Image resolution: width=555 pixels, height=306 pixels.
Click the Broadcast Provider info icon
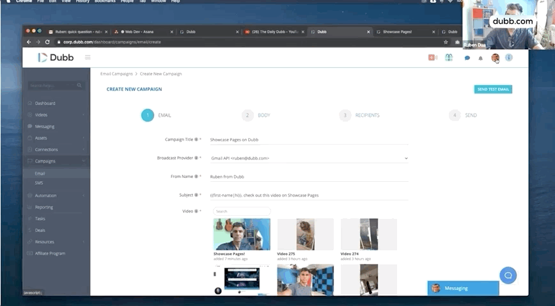[x=196, y=157]
